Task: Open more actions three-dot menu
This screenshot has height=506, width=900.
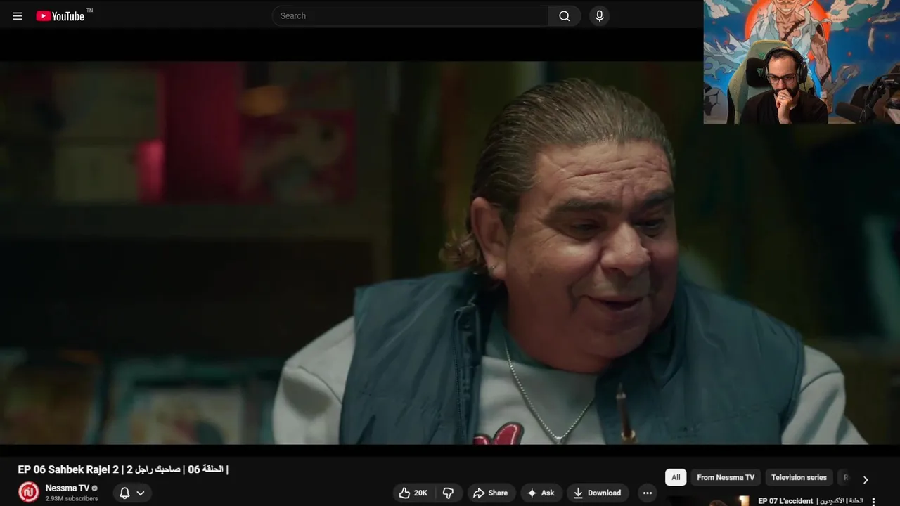Action: (648, 493)
